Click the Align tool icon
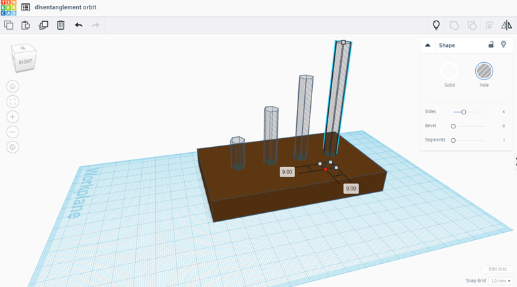517x287 pixels. [489, 25]
